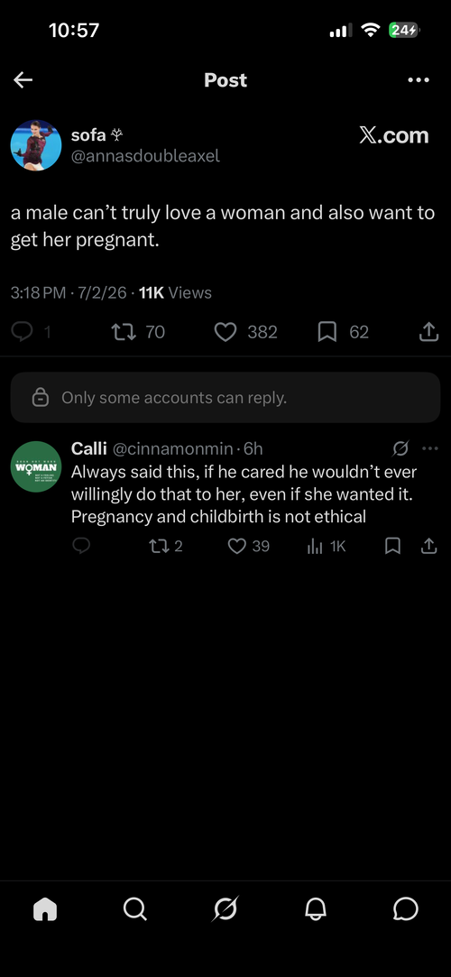
Task: View analytics on Calli's reply showing 1K
Action: pos(327,547)
